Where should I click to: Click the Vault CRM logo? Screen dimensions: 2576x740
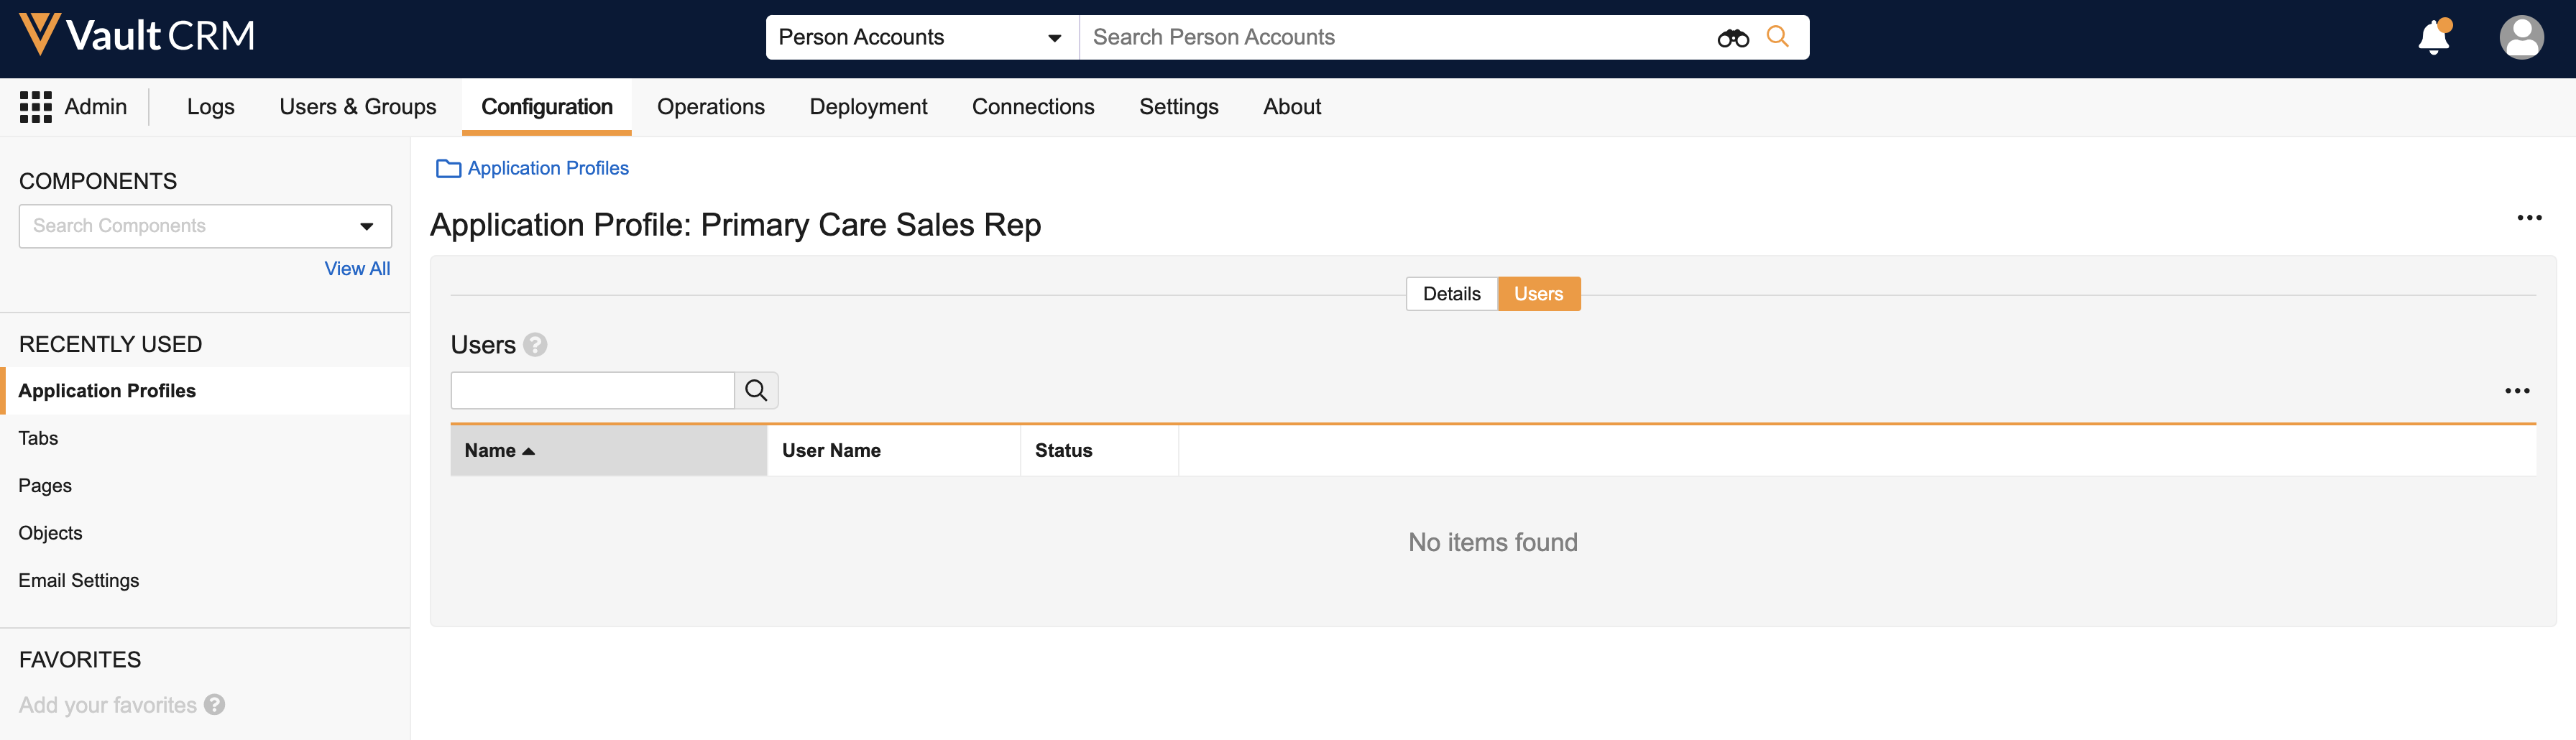137,36
